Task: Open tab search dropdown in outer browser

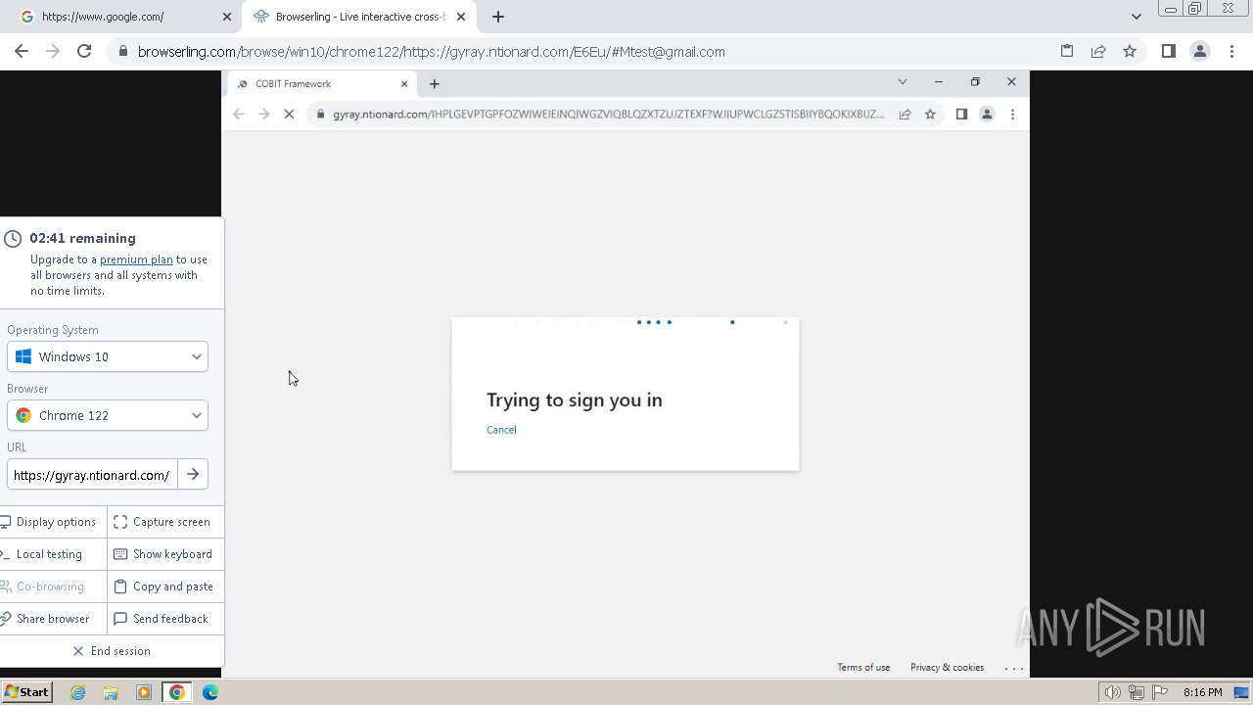Action: tap(1136, 17)
